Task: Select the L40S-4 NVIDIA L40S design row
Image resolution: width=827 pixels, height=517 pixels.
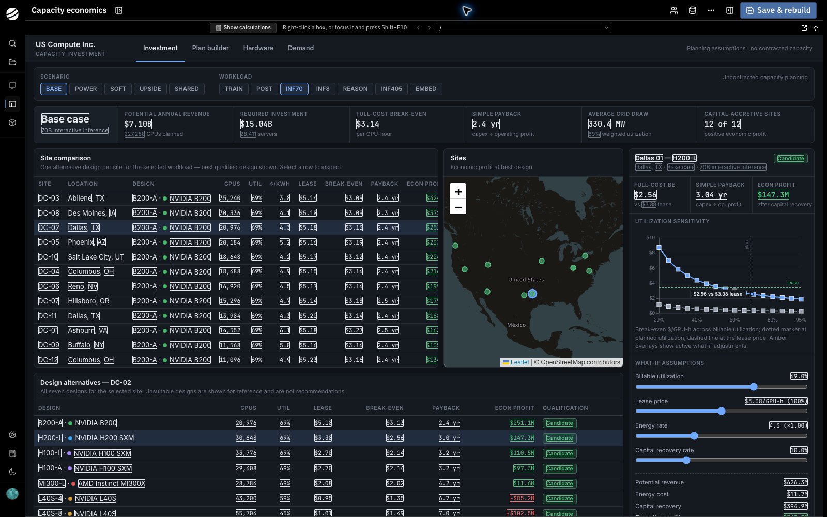Action: 328,498
